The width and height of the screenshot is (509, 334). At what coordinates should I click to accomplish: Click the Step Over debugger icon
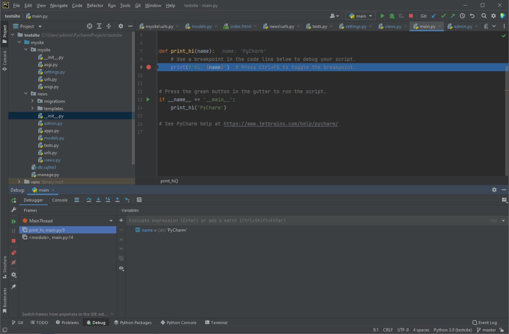pyautogui.click(x=89, y=200)
